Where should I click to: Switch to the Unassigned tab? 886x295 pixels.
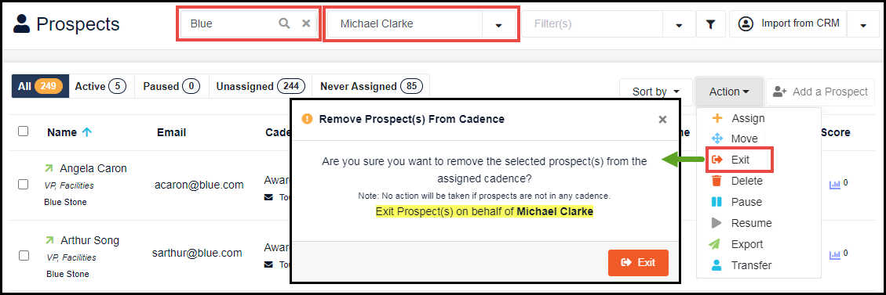261,86
